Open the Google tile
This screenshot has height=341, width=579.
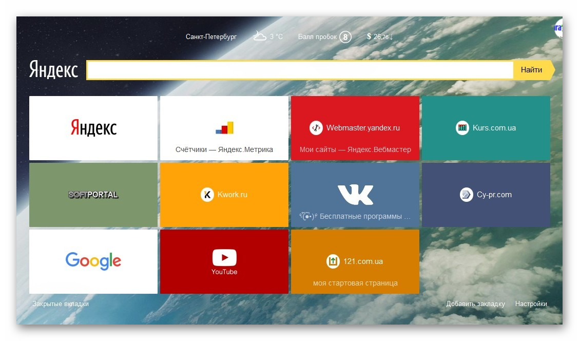click(x=93, y=261)
